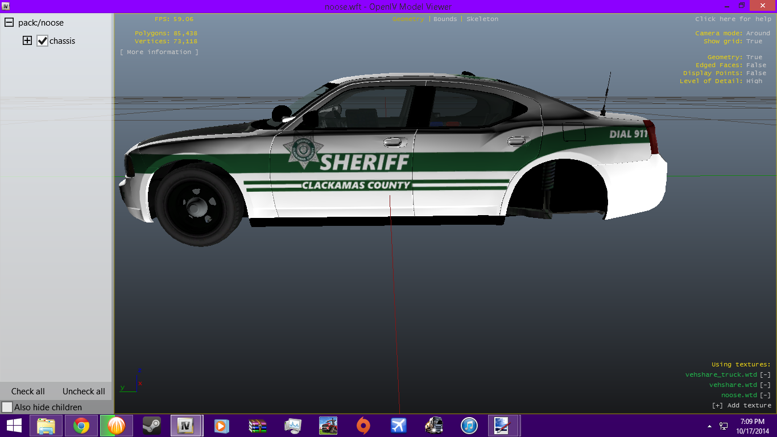Screen dimensions: 777x437
Task: Open Steam from the taskbar
Action: click(151, 426)
